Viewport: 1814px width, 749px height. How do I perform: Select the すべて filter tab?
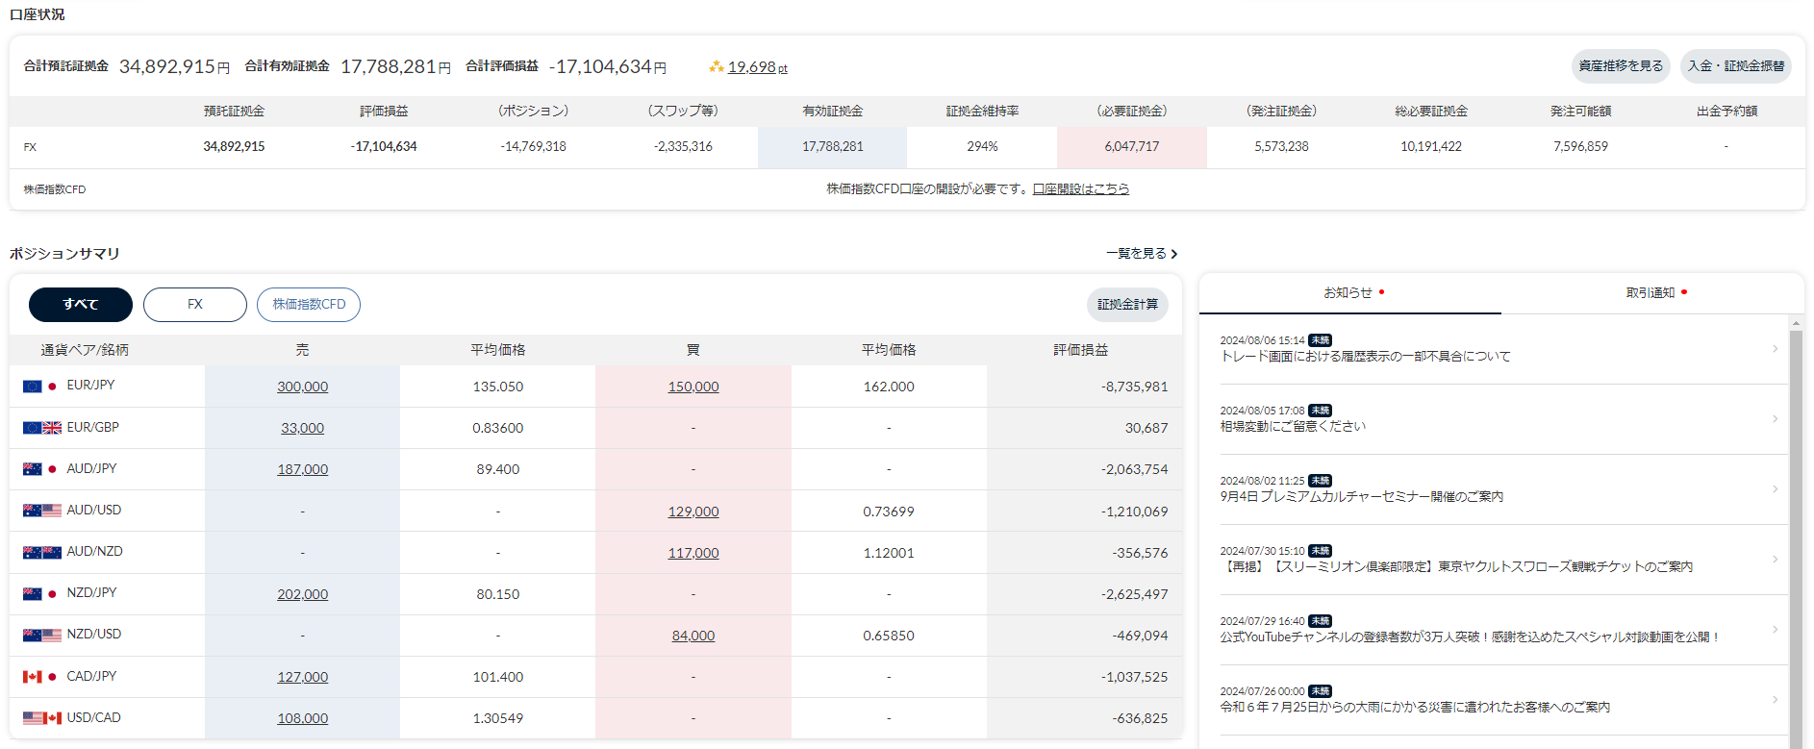point(81,305)
